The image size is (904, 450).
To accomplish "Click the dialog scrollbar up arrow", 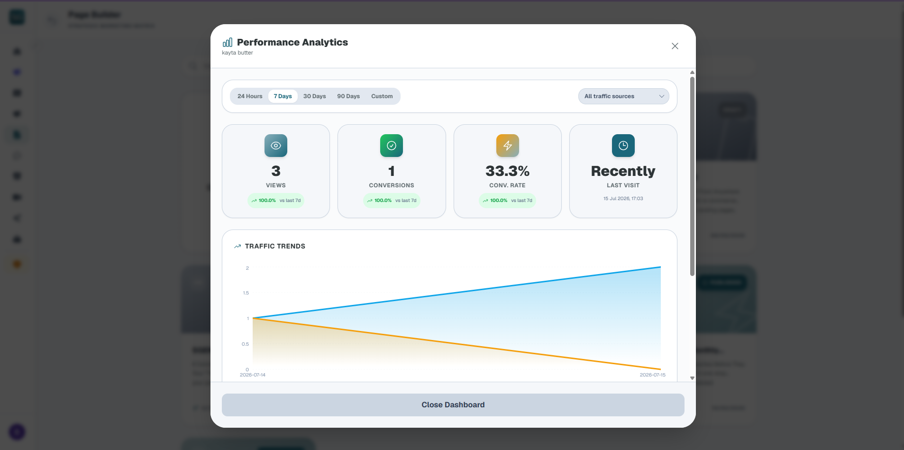I will click(692, 73).
